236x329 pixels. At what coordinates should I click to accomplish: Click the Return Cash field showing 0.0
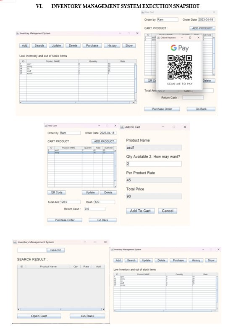point(95,209)
